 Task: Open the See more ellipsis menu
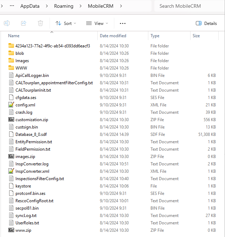coord(122,23)
